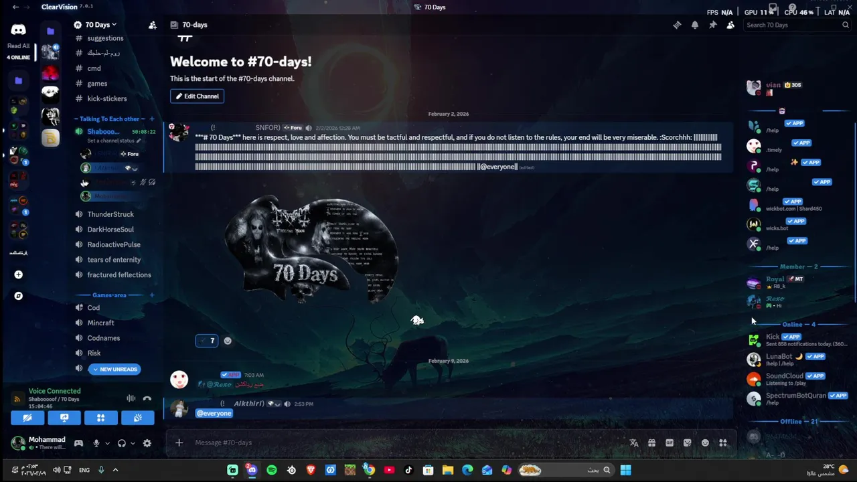Viewport: 857px width, 482px height.
Task: Open Windows Start menu
Action: [625, 470]
